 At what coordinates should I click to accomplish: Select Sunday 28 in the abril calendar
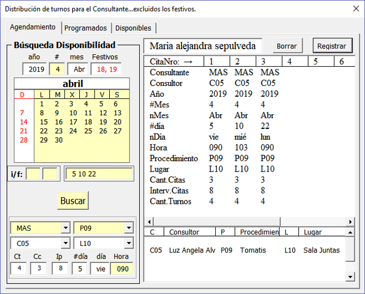click(23, 140)
